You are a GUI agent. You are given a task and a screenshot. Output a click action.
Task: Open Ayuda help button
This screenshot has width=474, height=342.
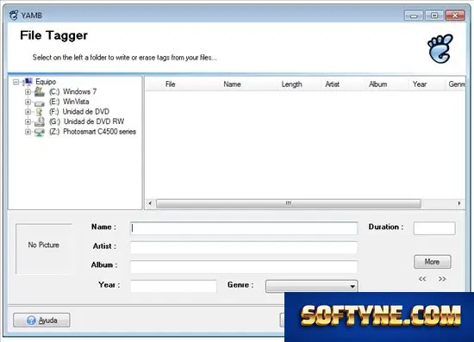(x=41, y=320)
